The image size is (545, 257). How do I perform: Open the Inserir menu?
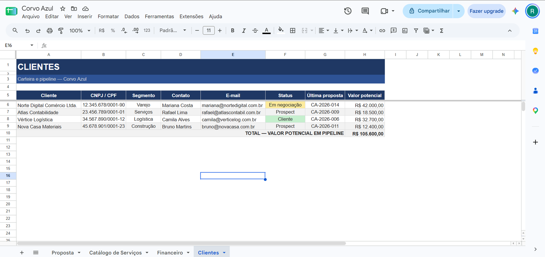[85, 16]
